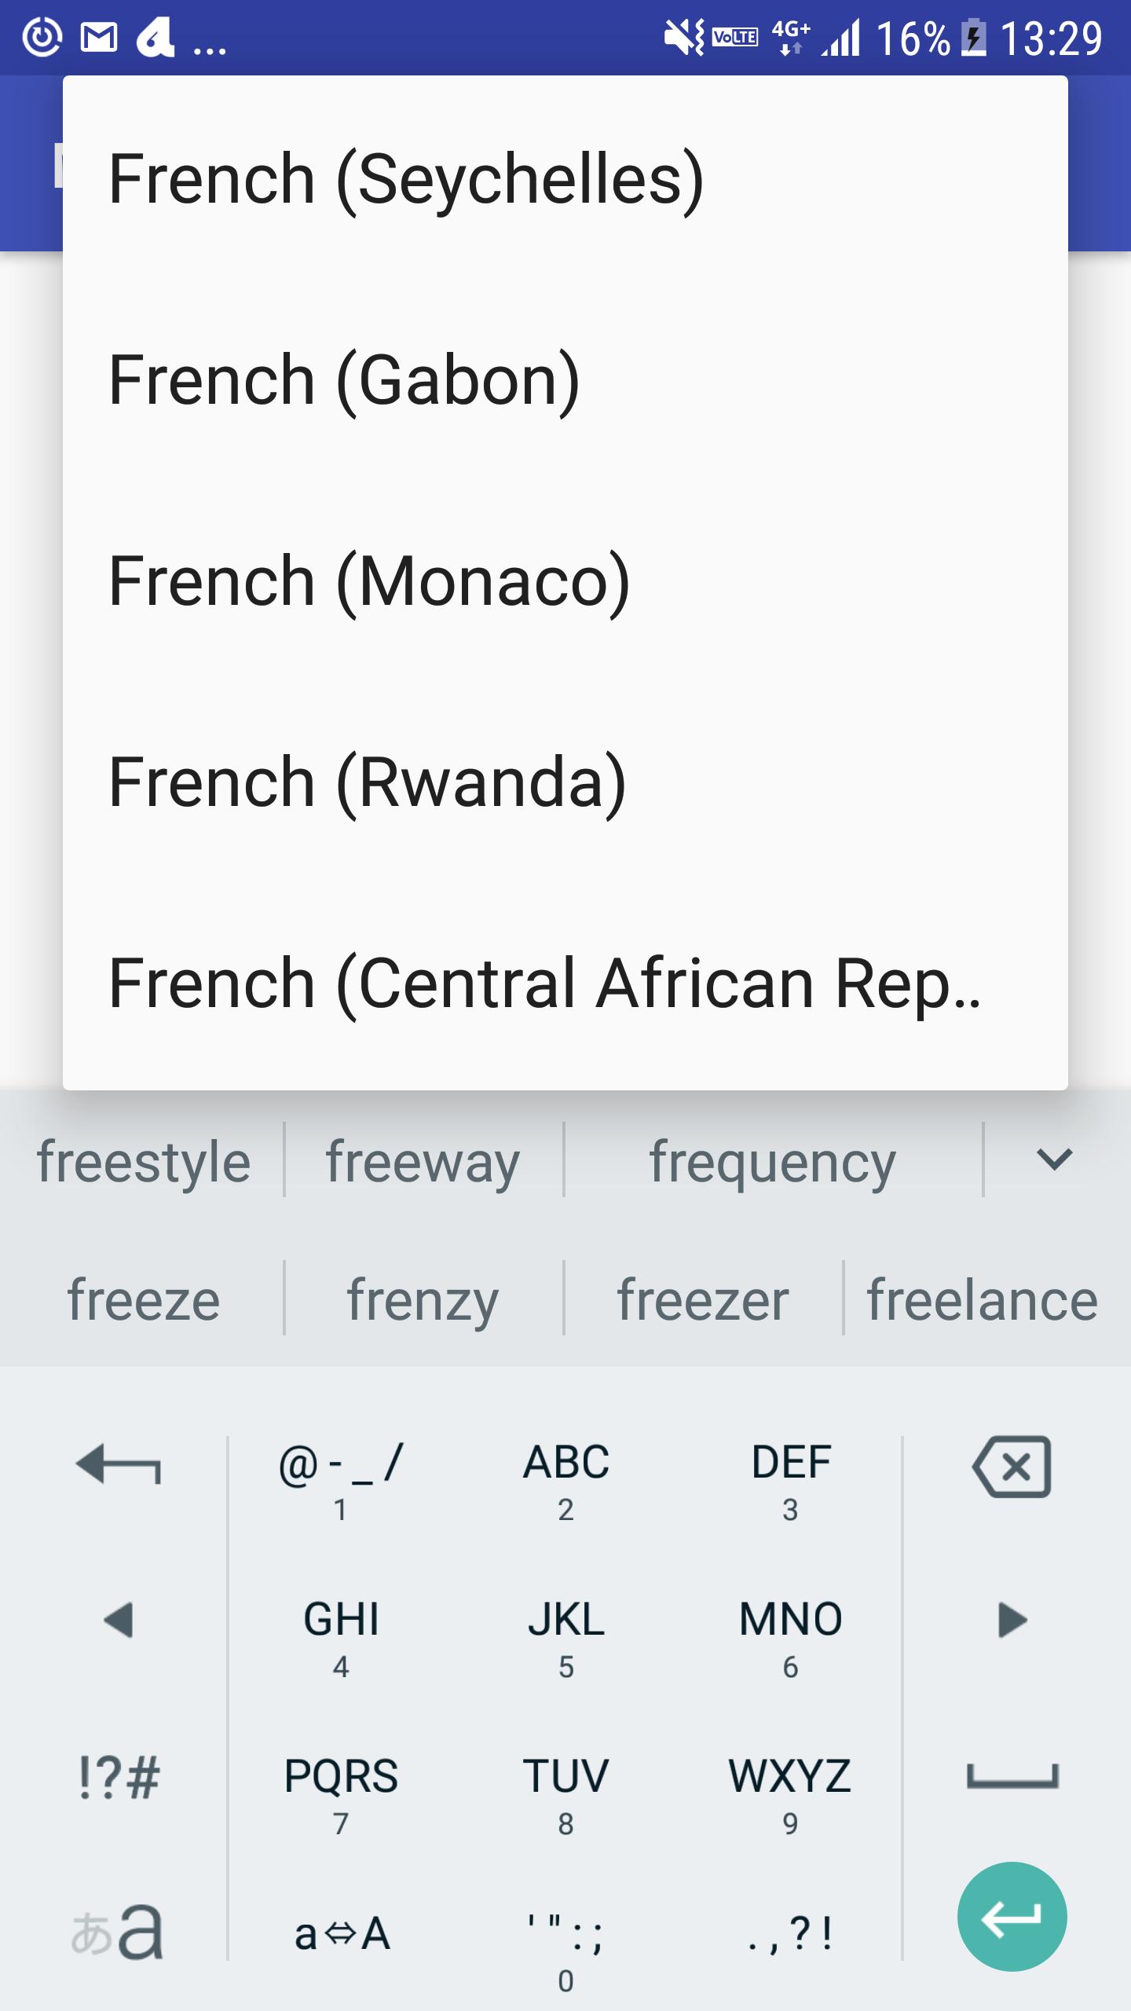Move cursor right with arrow key

1012,1621
